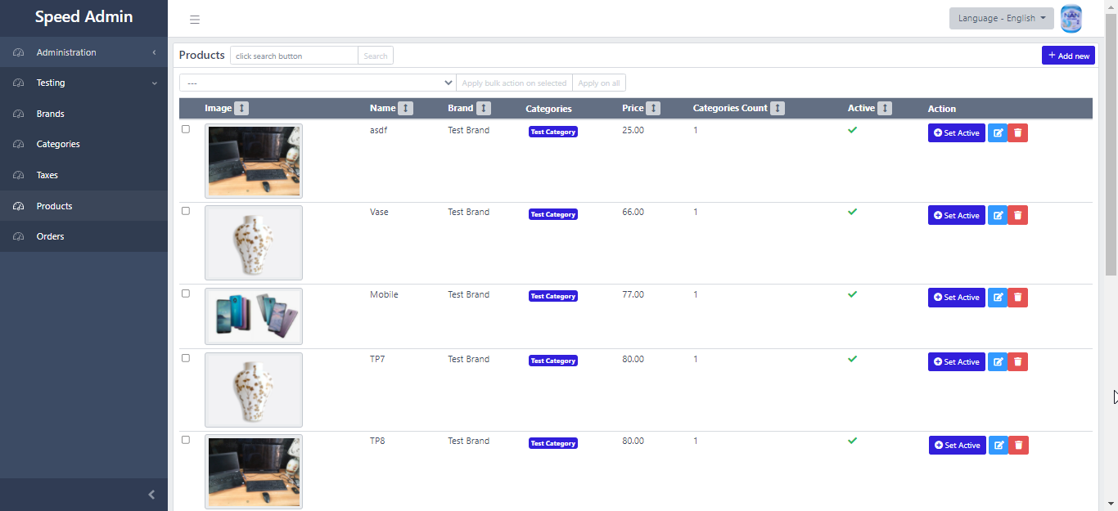Select the Vase product row checkbox

point(186,211)
